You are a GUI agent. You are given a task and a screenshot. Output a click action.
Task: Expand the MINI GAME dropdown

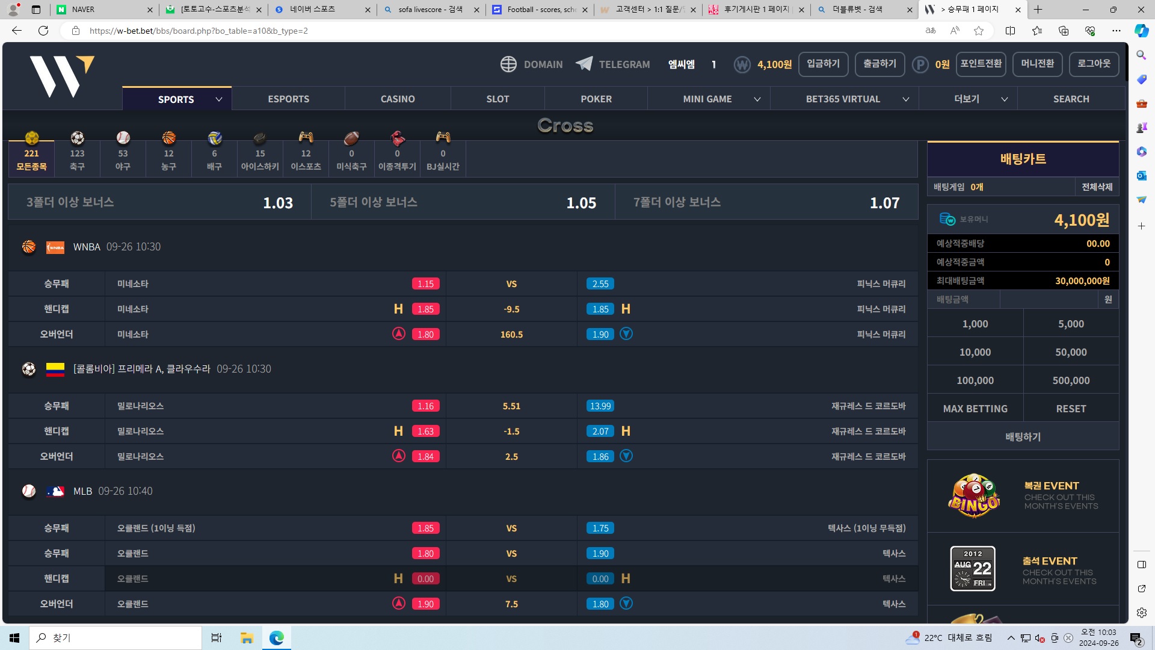tap(757, 99)
